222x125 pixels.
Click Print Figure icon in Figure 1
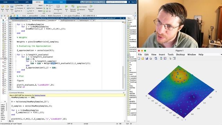coord(151,58)
